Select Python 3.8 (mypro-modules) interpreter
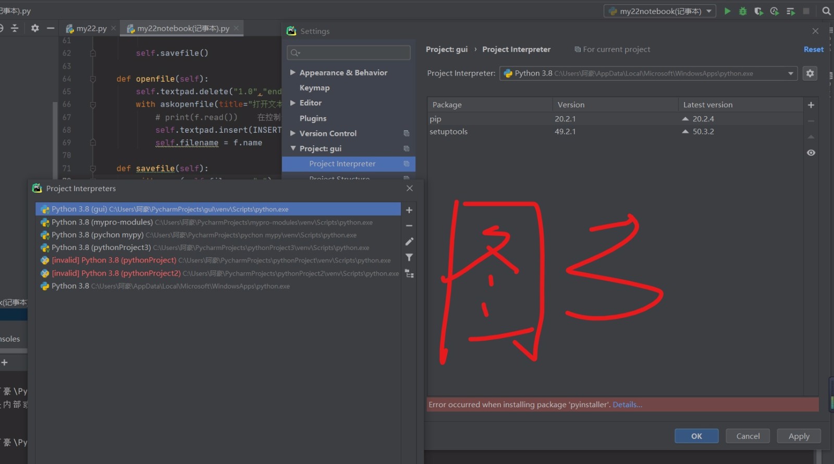The height and width of the screenshot is (464, 834). [218, 222]
